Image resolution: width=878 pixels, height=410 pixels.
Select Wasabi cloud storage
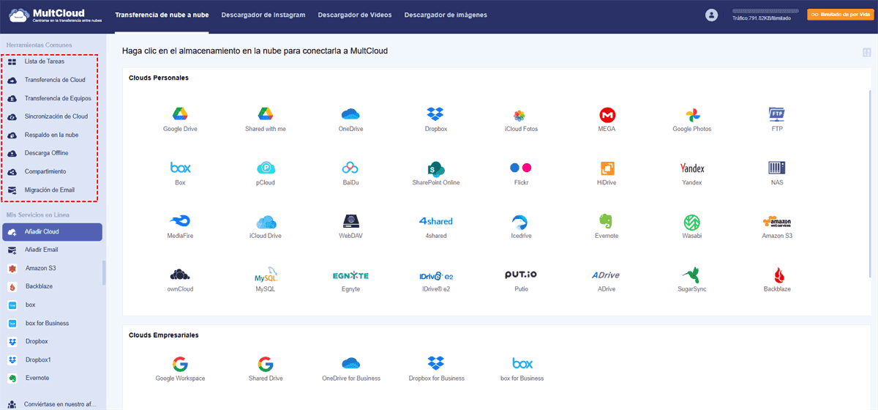click(692, 226)
